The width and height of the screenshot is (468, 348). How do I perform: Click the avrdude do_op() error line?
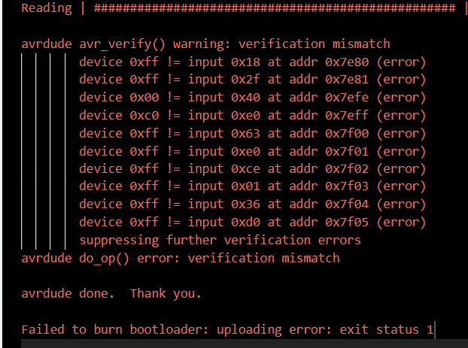click(181, 259)
